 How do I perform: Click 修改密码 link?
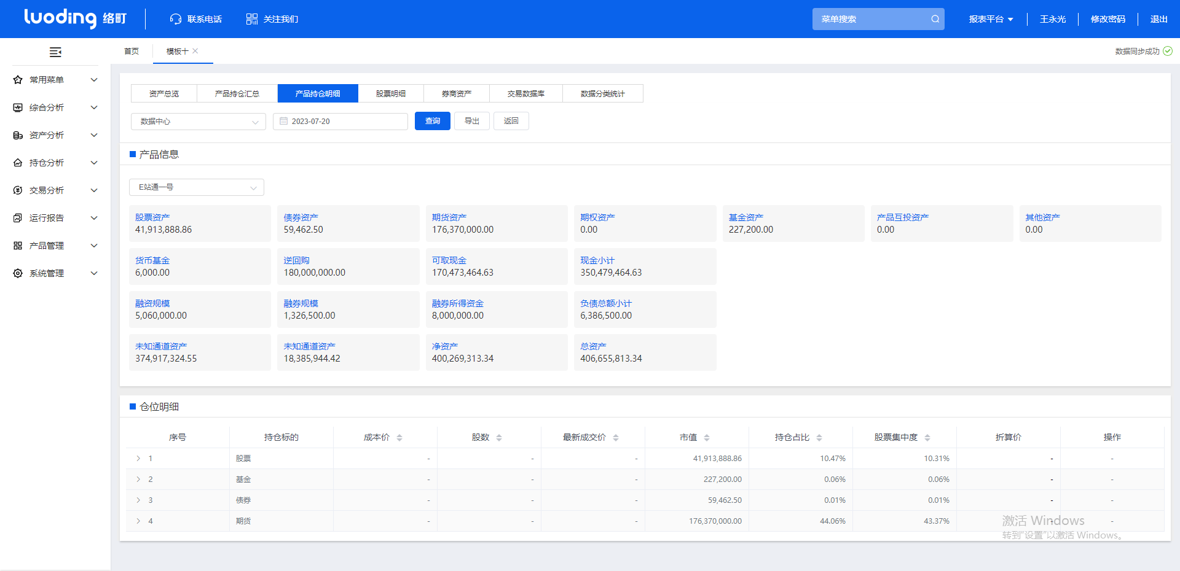1108,19
